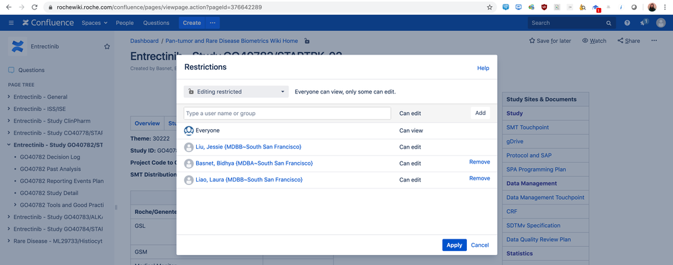
Task: Click Liu, Jessie's avatar icon
Action: click(189, 147)
